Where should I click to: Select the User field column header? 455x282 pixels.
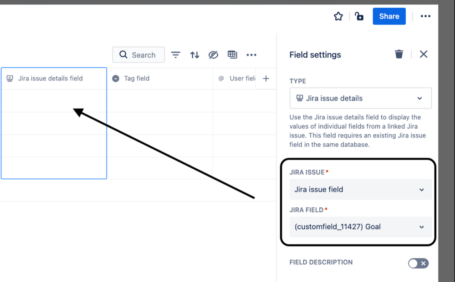(x=235, y=79)
